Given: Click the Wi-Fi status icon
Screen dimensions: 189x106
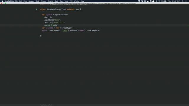Looking at the screenshot, I should (159, 1).
